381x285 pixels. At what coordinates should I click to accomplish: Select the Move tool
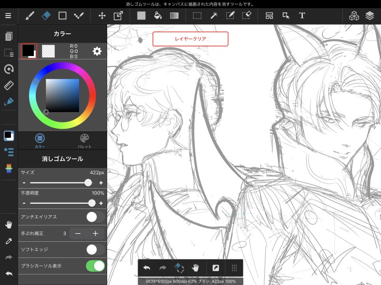pyautogui.click(x=102, y=16)
